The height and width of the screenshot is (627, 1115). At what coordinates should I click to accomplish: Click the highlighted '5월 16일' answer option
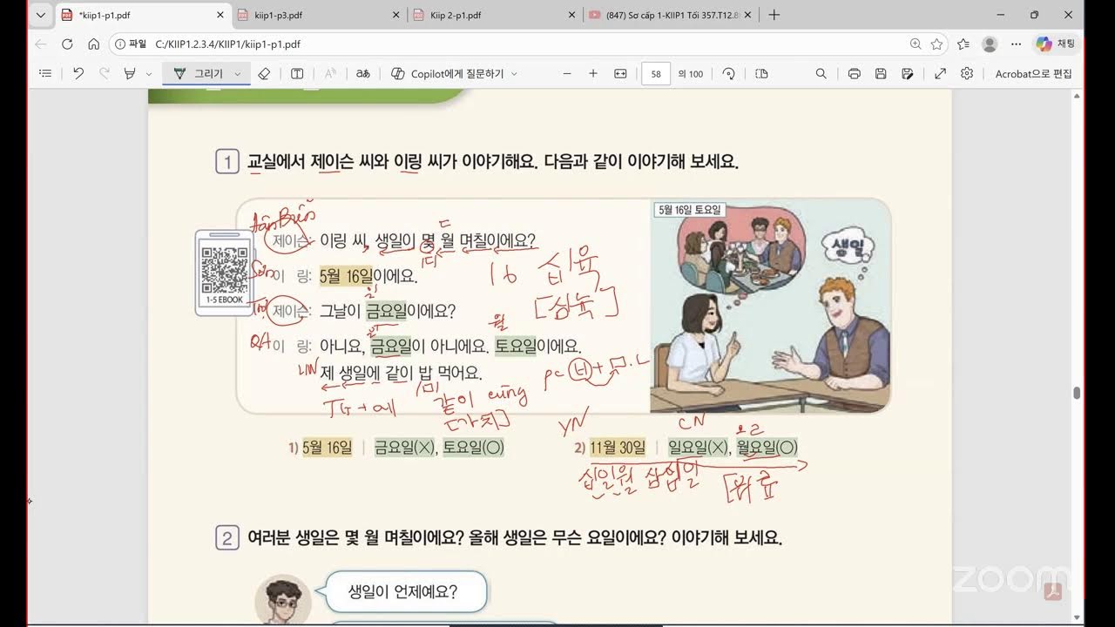click(x=328, y=448)
